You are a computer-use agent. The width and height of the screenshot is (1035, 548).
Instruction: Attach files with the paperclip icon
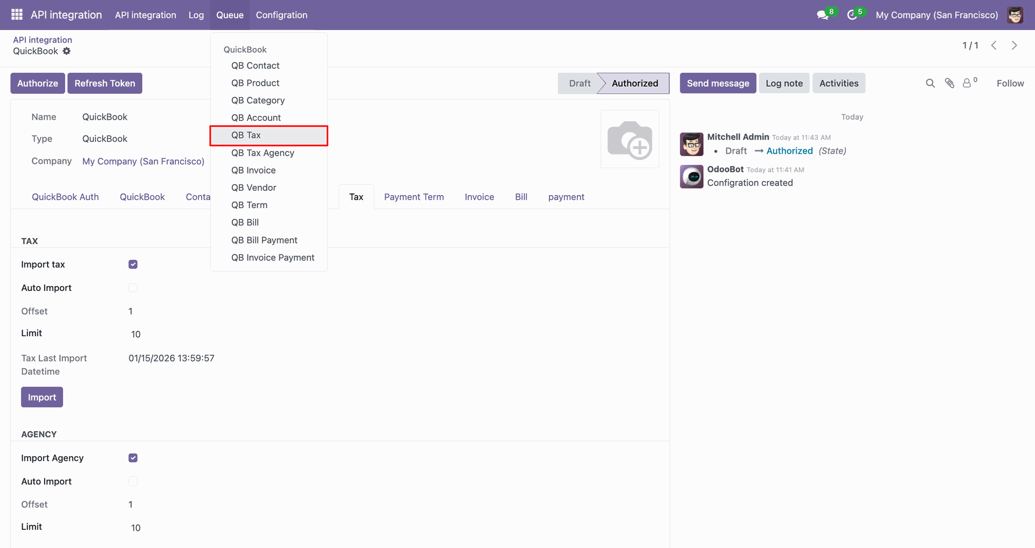click(949, 83)
